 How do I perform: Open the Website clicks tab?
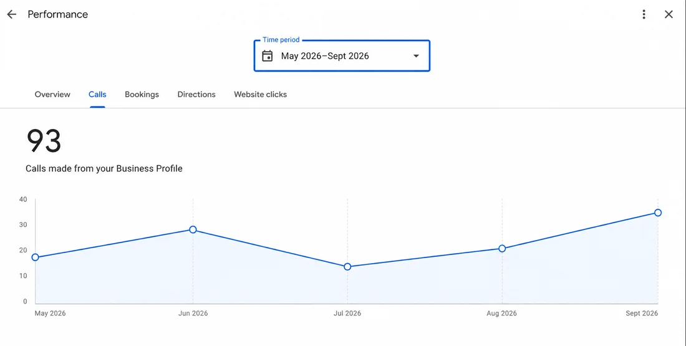[260, 95]
